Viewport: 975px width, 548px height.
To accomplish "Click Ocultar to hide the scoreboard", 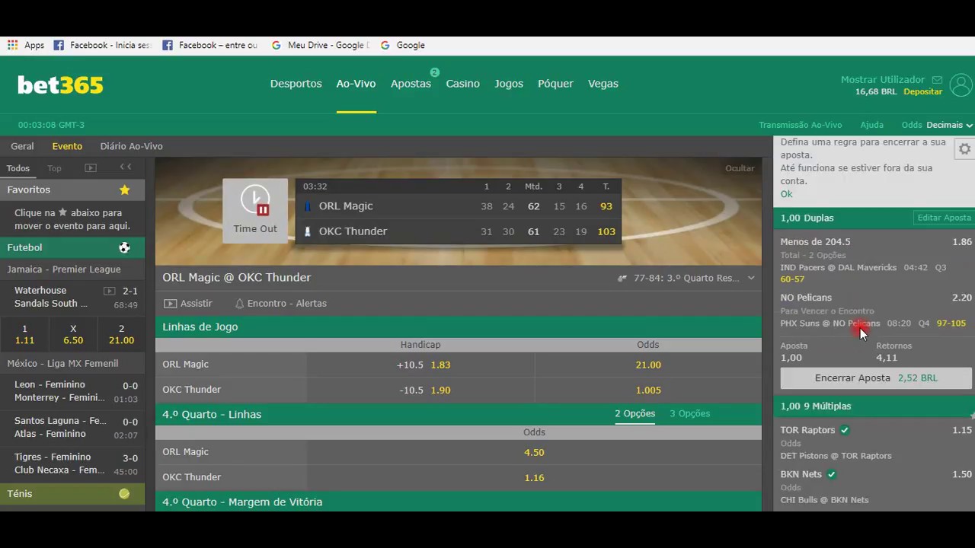I will tap(739, 168).
